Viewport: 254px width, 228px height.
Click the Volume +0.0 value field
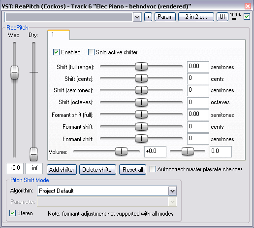tap(155, 152)
